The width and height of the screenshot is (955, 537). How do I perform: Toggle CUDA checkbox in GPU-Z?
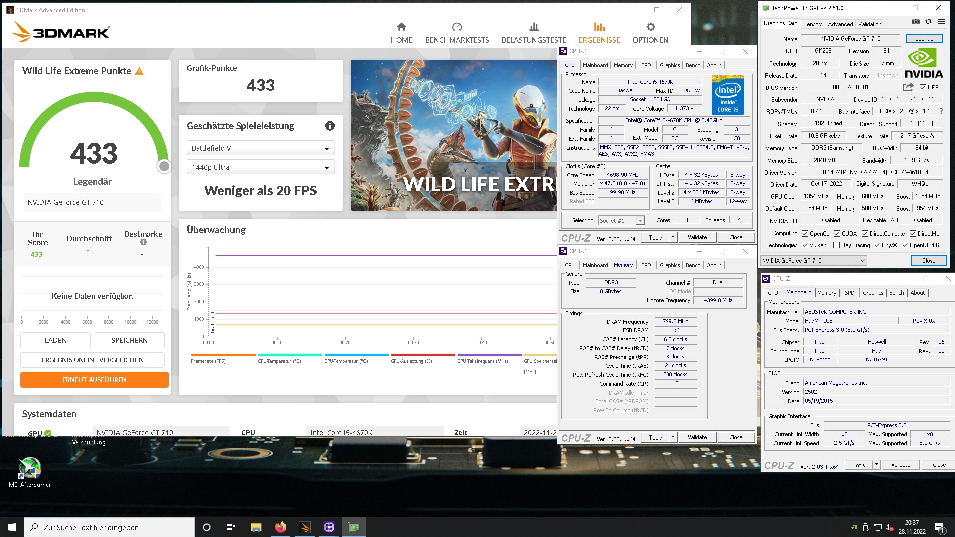click(837, 234)
